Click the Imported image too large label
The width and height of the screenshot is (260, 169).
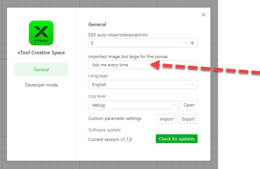click(x=128, y=56)
